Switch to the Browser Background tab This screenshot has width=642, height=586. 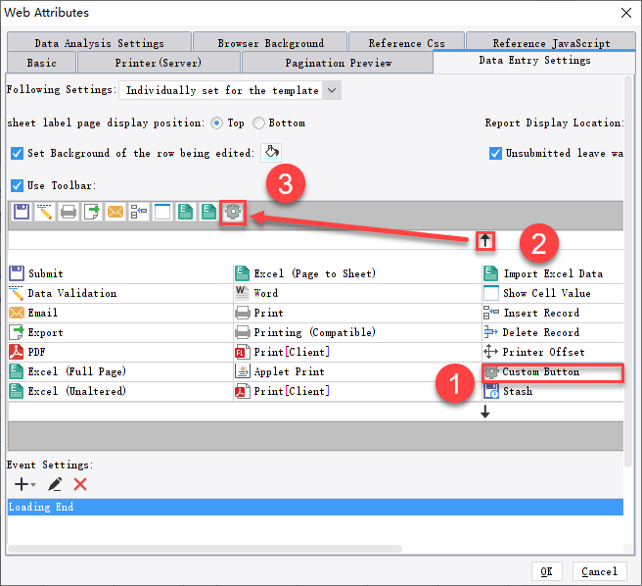pos(270,43)
